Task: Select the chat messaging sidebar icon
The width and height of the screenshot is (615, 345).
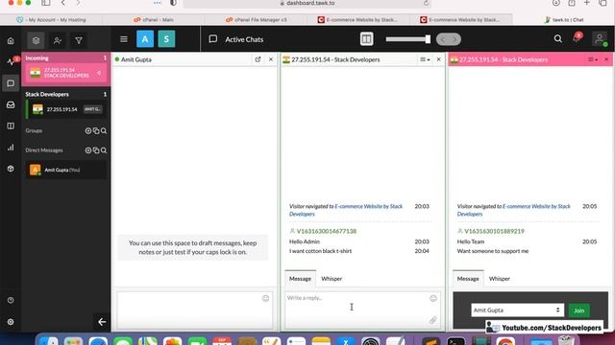Action: click(x=11, y=83)
